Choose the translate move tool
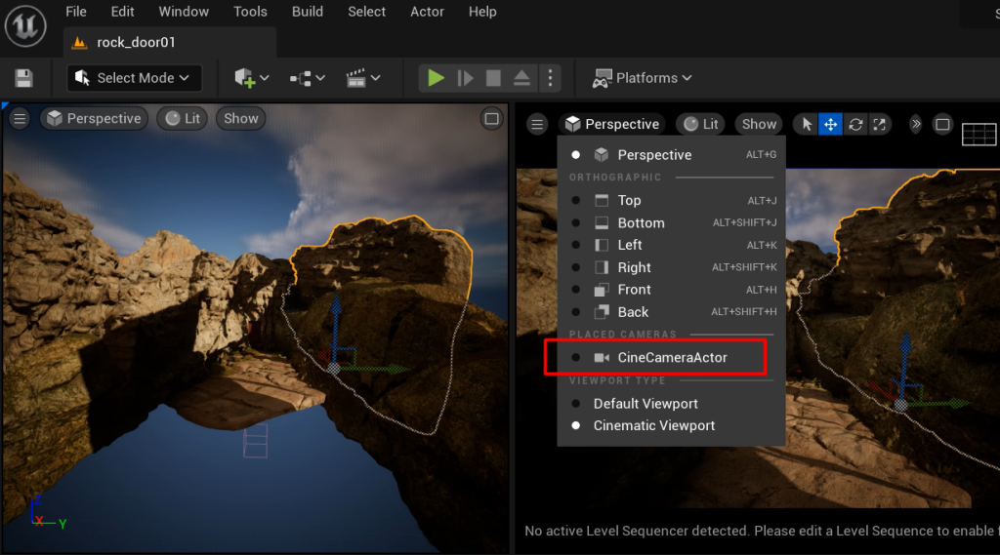 (x=830, y=124)
